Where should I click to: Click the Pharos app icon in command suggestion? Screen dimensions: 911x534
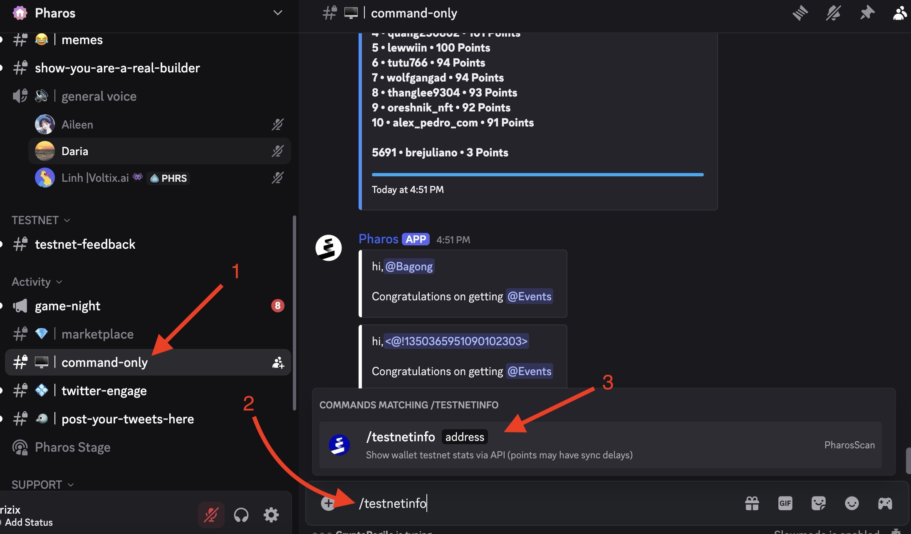(x=339, y=445)
